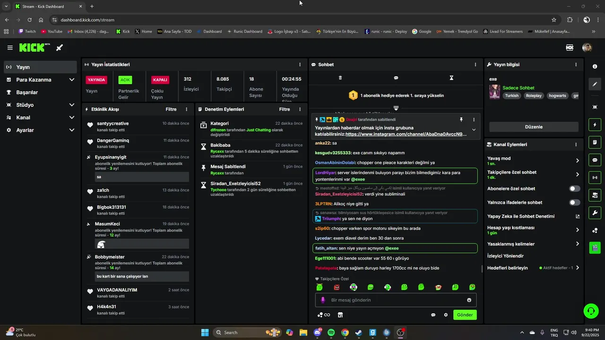Collapse the leaderboard banner with the down arrow
The width and height of the screenshot is (605, 340).
tap(396, 108)
